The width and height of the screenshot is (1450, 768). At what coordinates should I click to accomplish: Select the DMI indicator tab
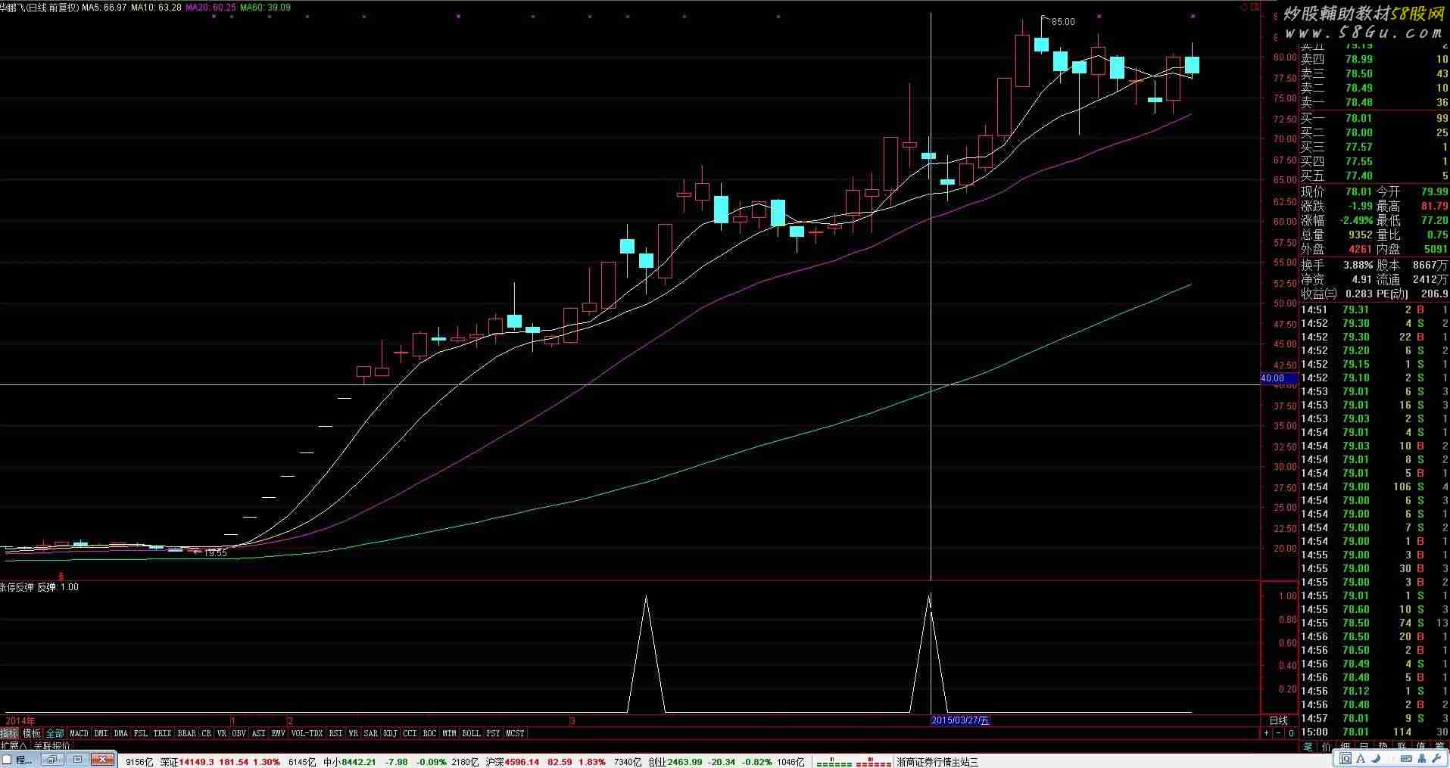click(x=101, y=733)
